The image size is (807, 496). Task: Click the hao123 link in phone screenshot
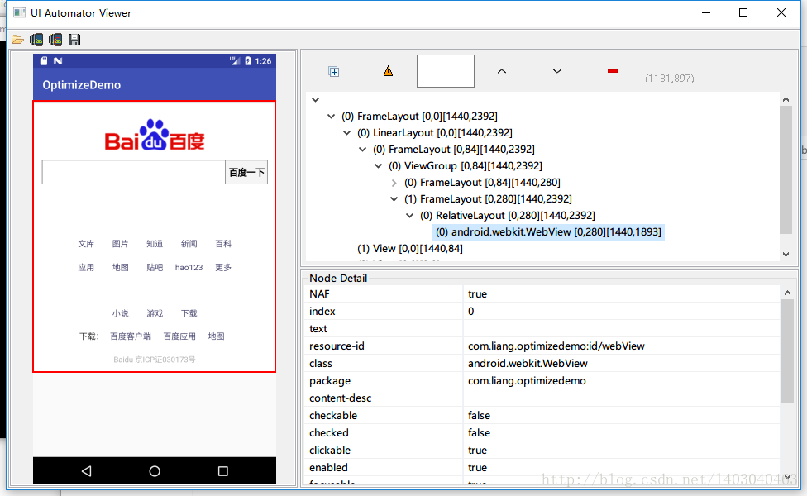(x=189, y=268)
